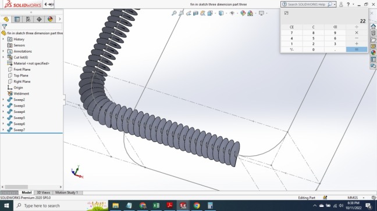Click Edit Appearance color ball icon

coord(243,13)
